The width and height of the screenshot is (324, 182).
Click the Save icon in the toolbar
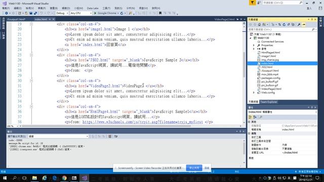tap(31, 13)
